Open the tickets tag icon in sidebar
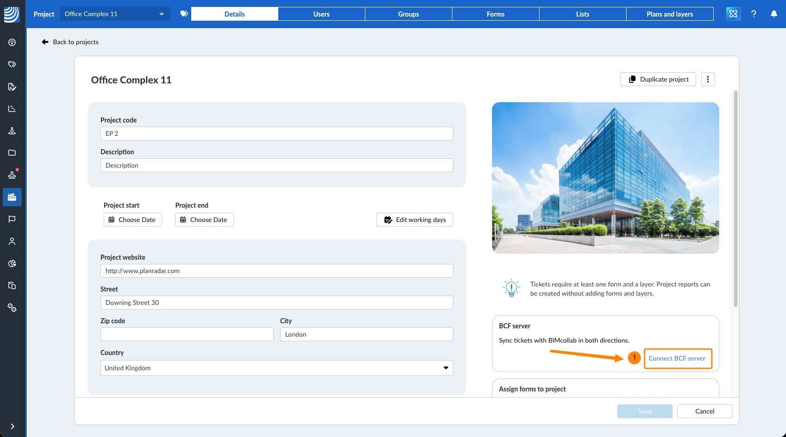This screenshot has width=786, height=437. pyautogui.click(x=12, y=64)
